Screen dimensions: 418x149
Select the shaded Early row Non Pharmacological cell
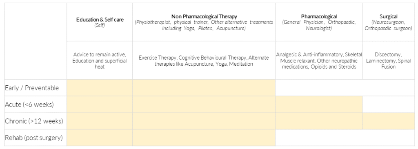point(204,88)
